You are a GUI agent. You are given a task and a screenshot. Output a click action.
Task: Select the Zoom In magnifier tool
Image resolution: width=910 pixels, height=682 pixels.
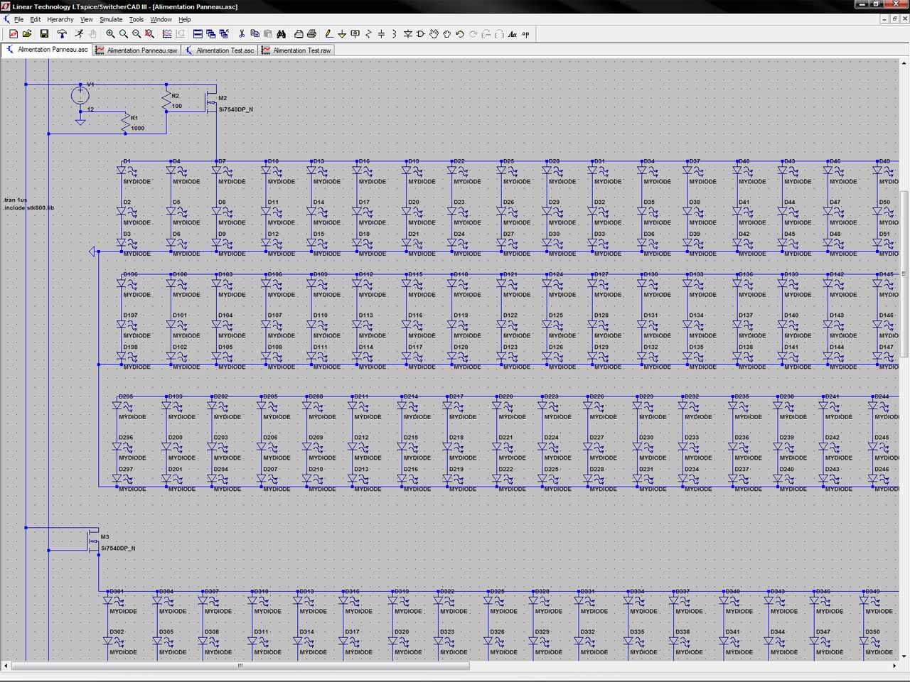(110, 34)
